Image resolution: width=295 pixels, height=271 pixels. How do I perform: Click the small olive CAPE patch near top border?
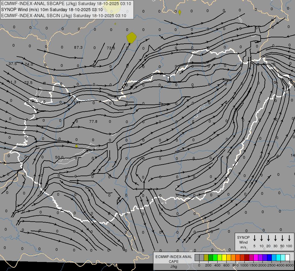[180, 12]
